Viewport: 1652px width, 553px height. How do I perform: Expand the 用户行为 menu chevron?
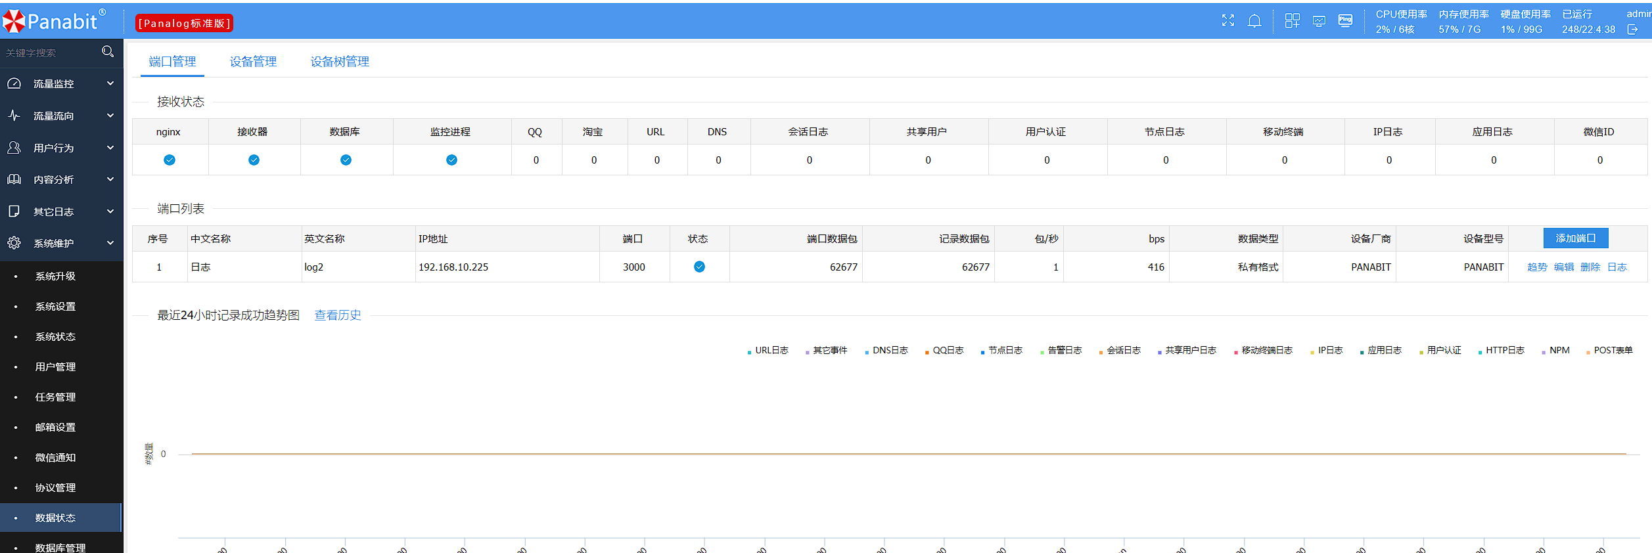click(110, 148)
